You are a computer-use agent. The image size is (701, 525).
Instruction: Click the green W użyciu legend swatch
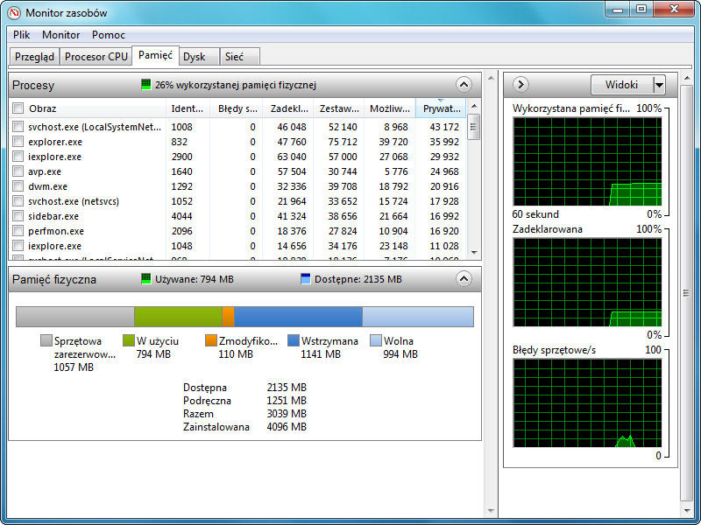tap(129, 340)
